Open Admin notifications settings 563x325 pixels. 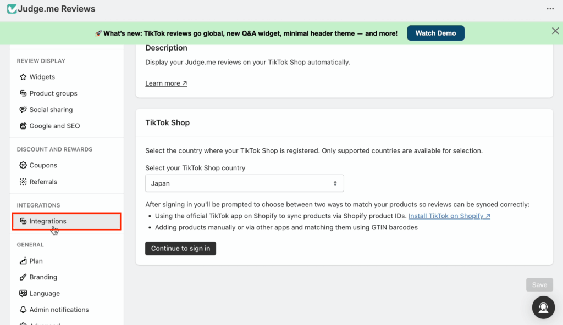pos(59,310)
